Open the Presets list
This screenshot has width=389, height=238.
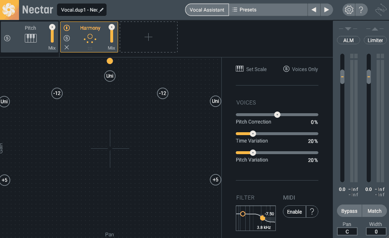[268, 10]
